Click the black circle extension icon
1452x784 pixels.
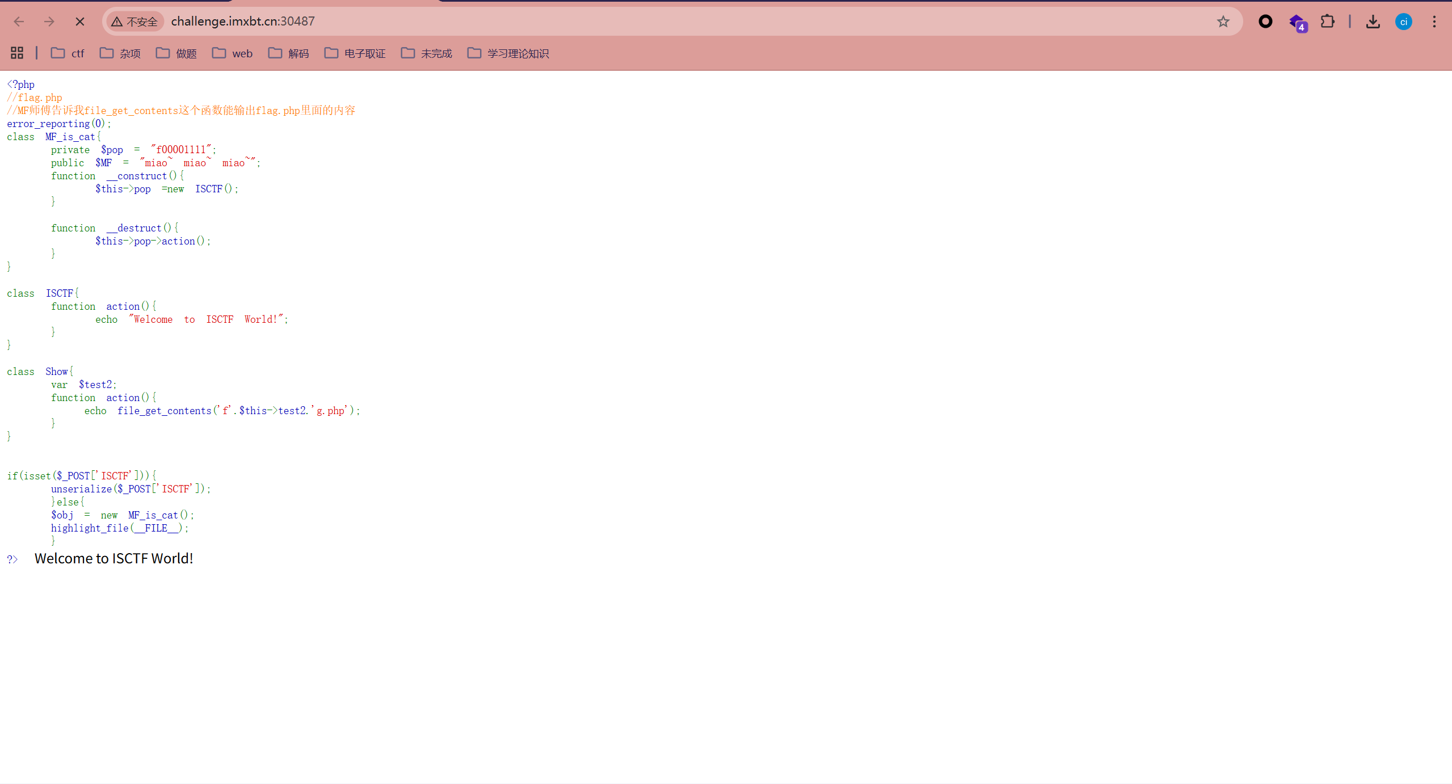coord(1265,22)
